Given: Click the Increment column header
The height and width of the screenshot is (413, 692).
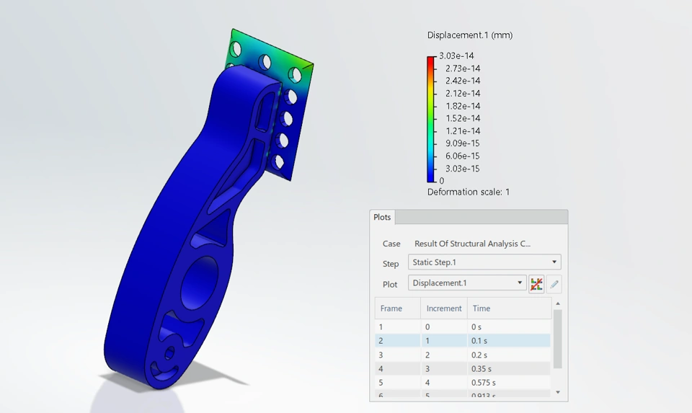Looking at the screenshot, I should pyautogui.click(x=444, y=308).
